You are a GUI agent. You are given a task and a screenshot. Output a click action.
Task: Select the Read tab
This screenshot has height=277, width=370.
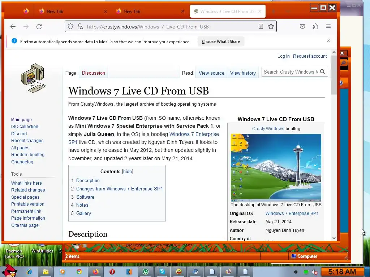click(x=188, y=73)
